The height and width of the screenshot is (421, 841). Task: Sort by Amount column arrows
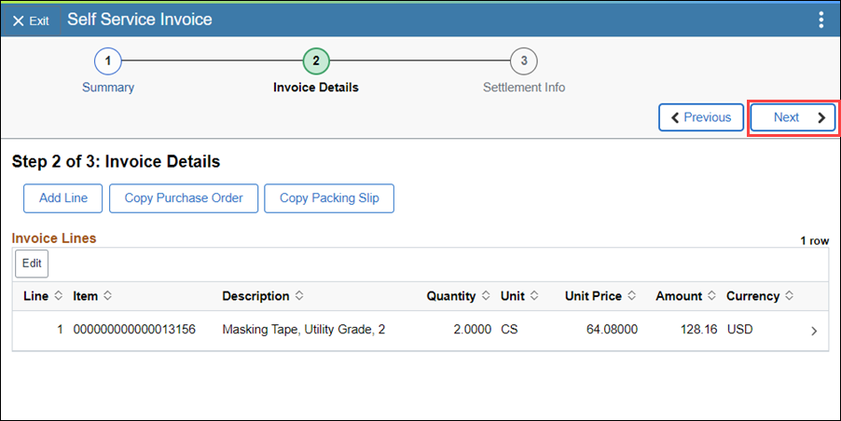[711, 295]
